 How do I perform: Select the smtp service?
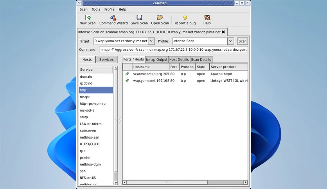click(96, 117)
